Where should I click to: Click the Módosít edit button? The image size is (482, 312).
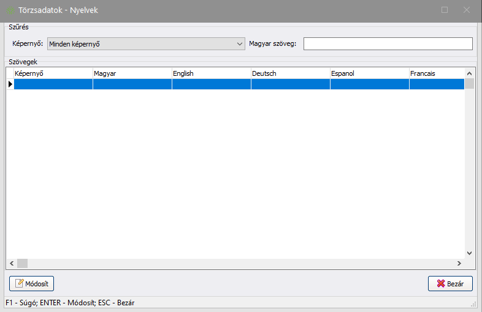click(x=32, y=283)
